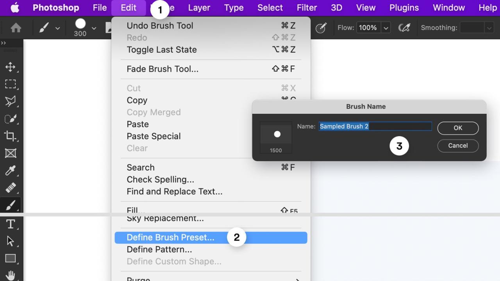Screen dimensions: 500x281
Task: Select the Rectangular Marquee tool
Action: click(11, 84)
